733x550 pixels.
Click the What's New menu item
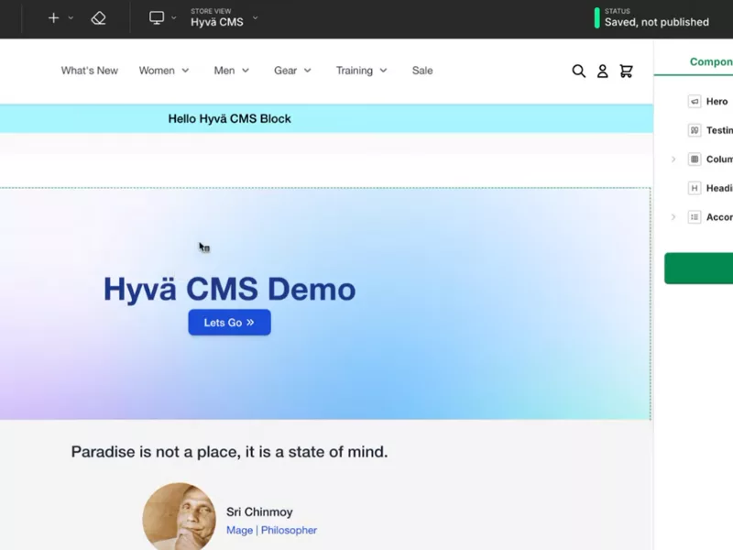click(89, 71)
